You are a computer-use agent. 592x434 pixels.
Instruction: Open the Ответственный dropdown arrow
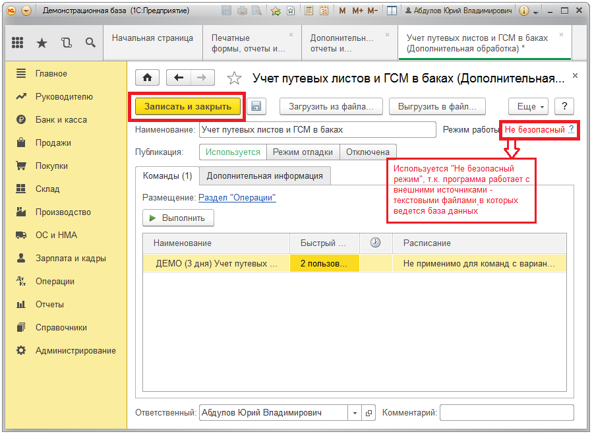[x=355, y=413]
